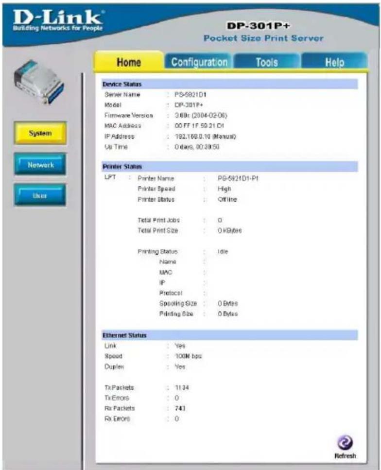Open the User sidebar button
The height and width of the screenshot is (470, 381).
click(x=40, y=195)
